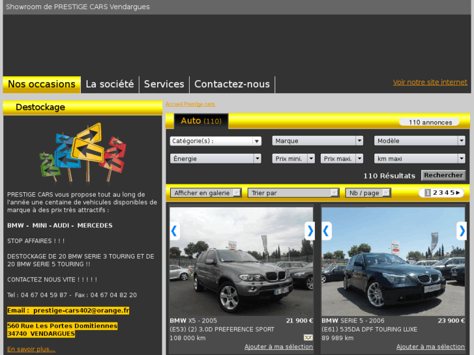Open the Énergie dropdown

click(216, 159)
